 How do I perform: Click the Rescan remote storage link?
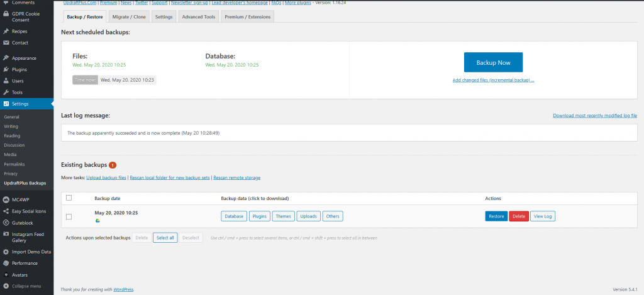click(237, 177)
